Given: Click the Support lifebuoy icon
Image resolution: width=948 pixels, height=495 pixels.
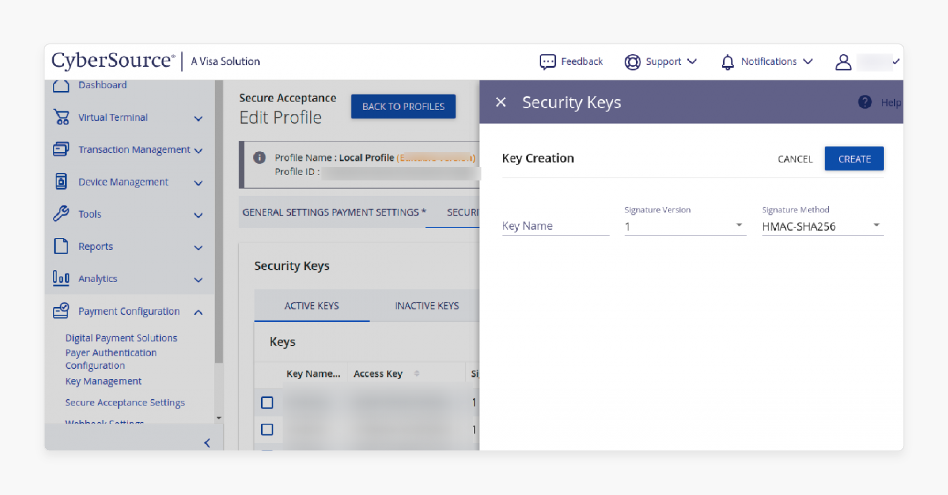Looking at the screenshot, I should point(633,62).
